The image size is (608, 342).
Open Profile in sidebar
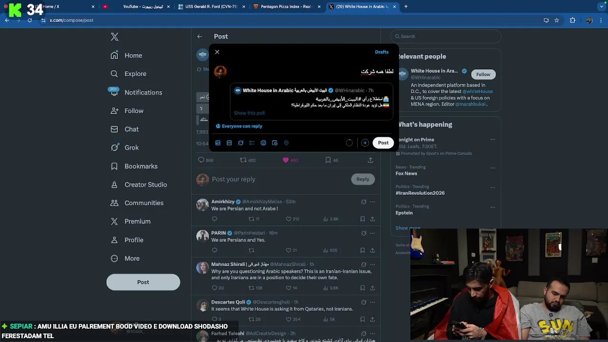click(127, 240)
